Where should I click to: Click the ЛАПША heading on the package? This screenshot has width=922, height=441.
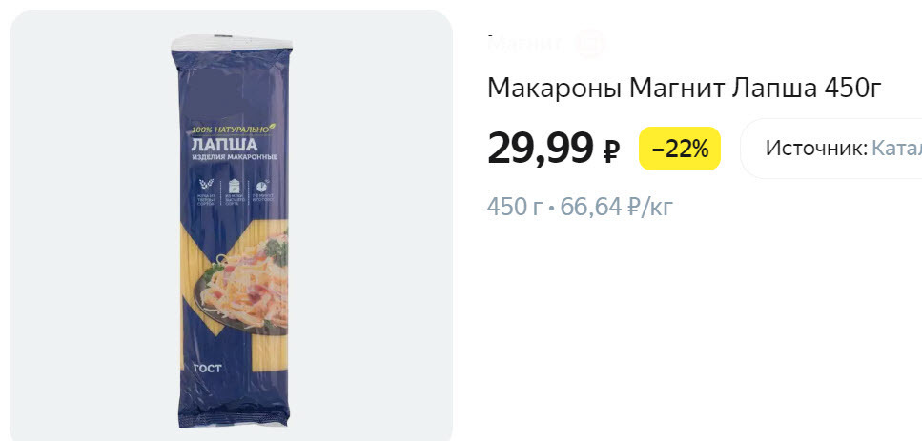tap(225, 145)
